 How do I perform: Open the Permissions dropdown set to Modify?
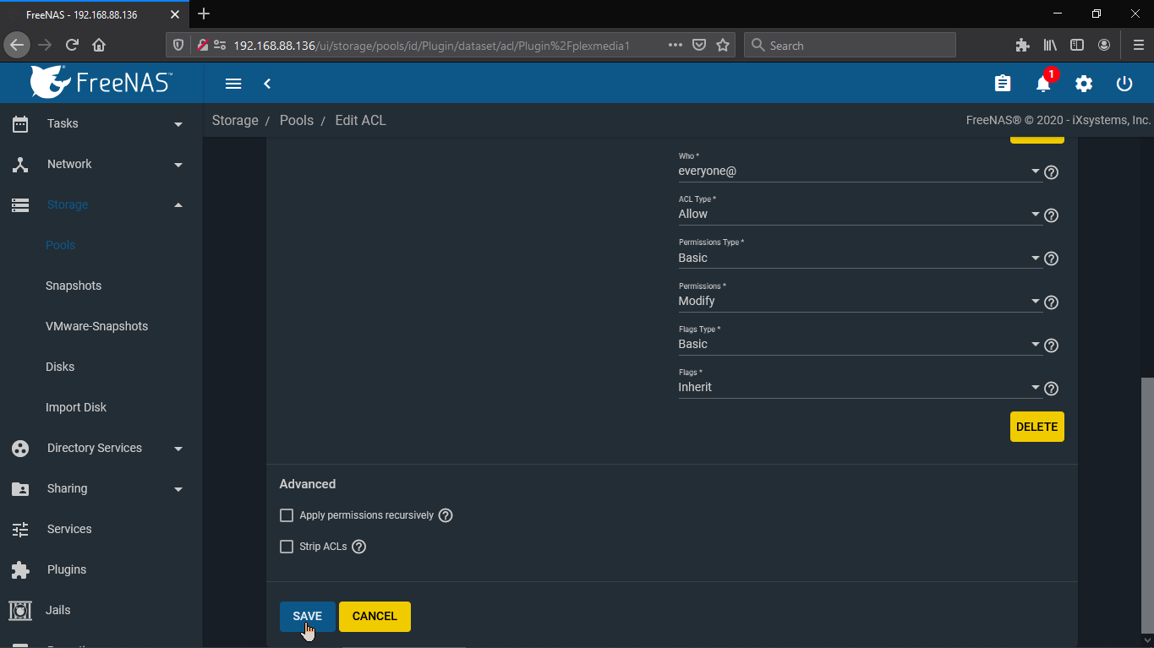coord(858,302)
